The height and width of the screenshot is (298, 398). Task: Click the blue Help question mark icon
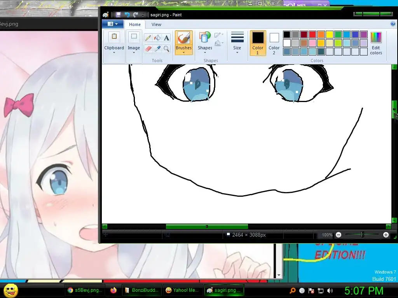click(x=393, y=24)
